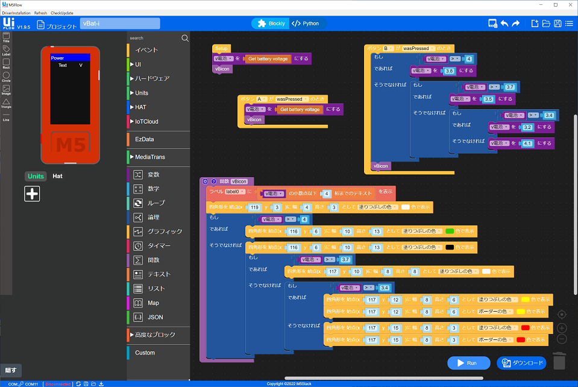The image size is (578, 387).
Task: Open the label0 dropdown in label block
Action: pyautogui.click(x=235, y=192)
